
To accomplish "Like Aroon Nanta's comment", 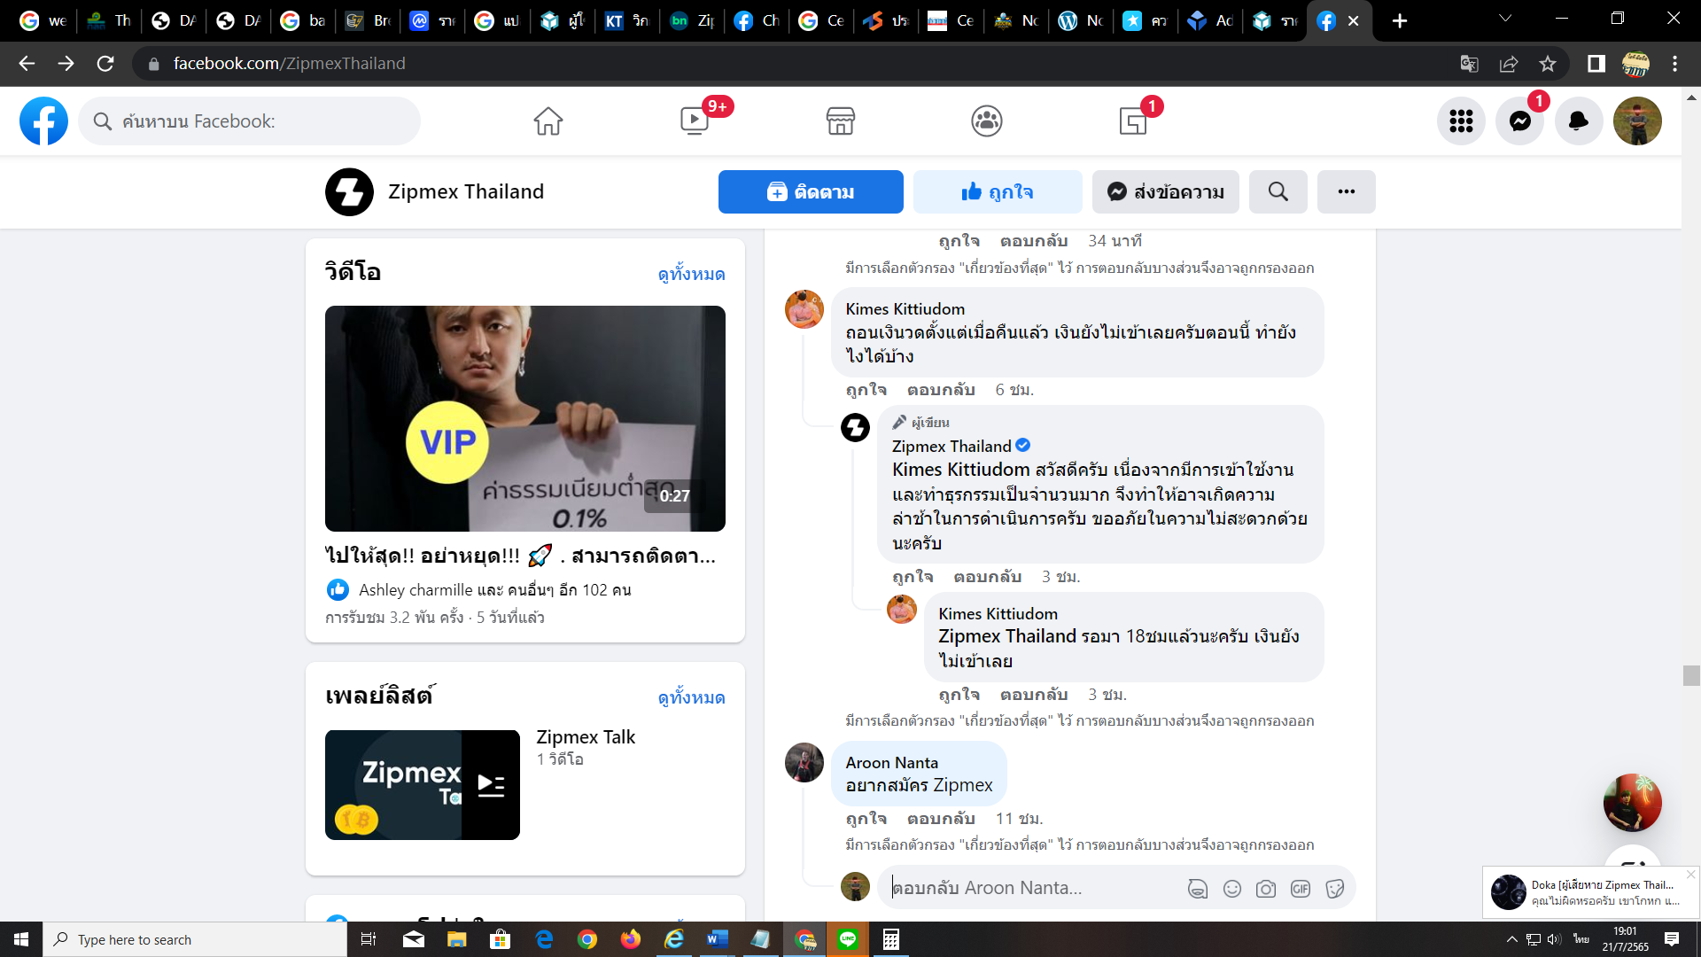I will [866, 819].
